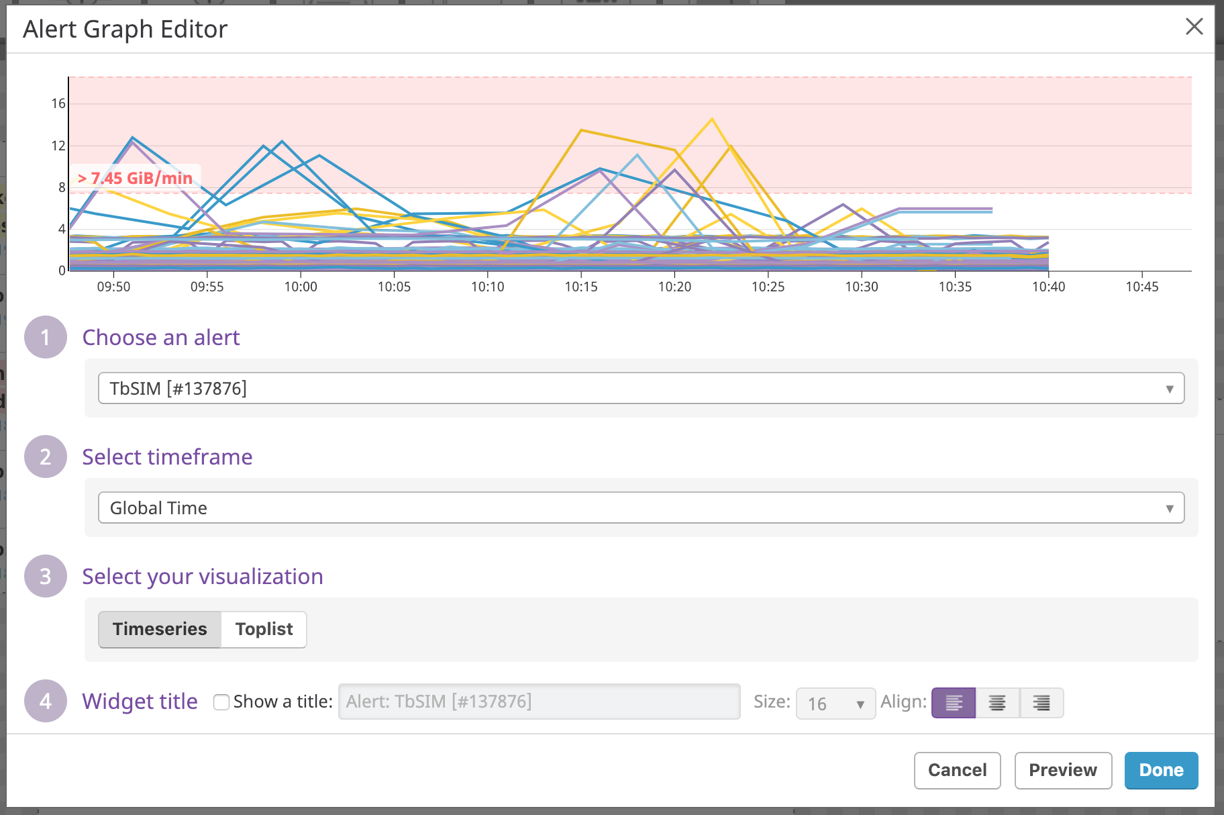Click the Cancel button
The image size is (1224, 815).
(x=957, y=770)
